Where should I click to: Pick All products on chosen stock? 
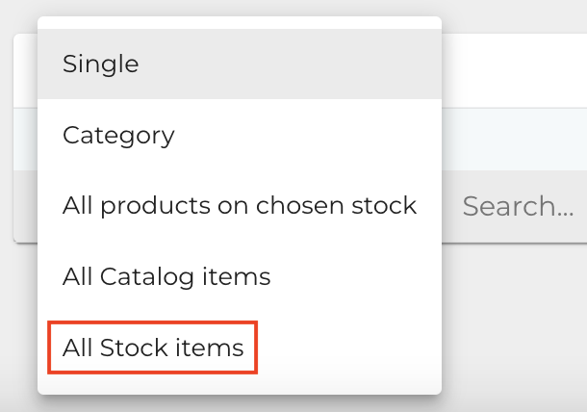pyautogui.click(x=239, y=205)
